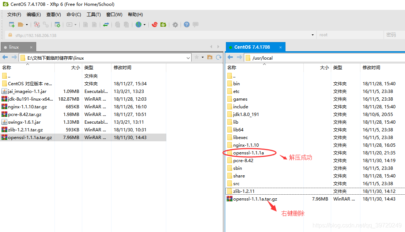Image resolution: width=405 pixels, height=232 pixels.
Task: Expand the local path dropdown
Action: (x=188, y=58)
